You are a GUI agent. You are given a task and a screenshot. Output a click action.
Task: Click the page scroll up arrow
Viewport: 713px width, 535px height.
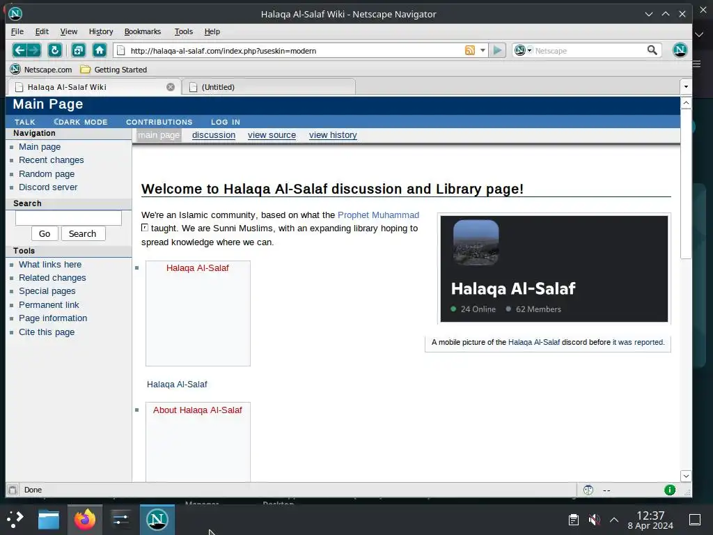point(686,103)
